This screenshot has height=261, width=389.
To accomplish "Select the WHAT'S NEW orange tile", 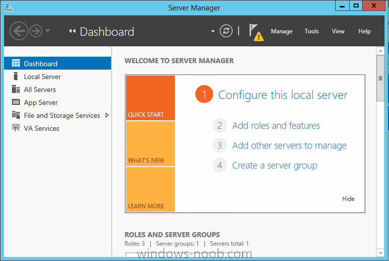I will tap(150, 144).
